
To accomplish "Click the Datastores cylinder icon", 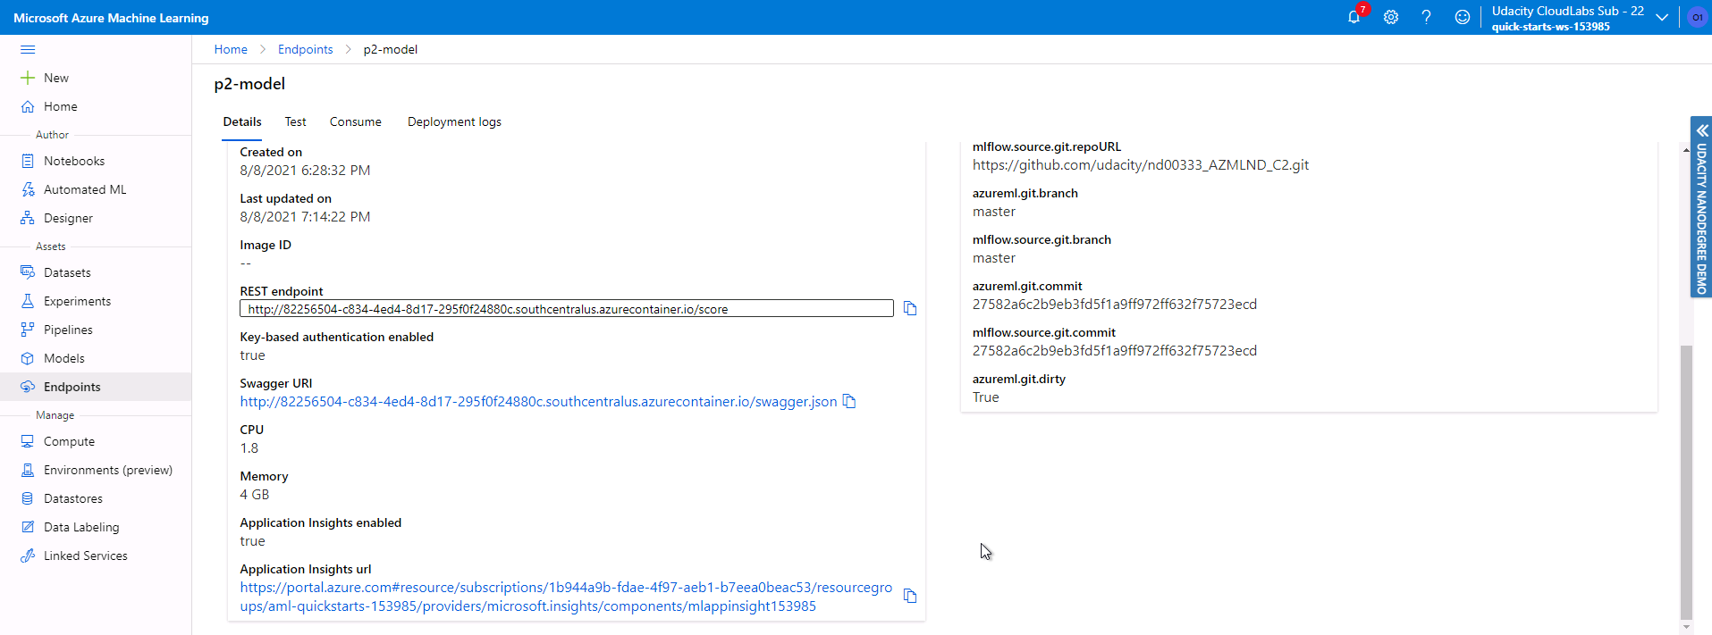I will (x=28, y=498).
